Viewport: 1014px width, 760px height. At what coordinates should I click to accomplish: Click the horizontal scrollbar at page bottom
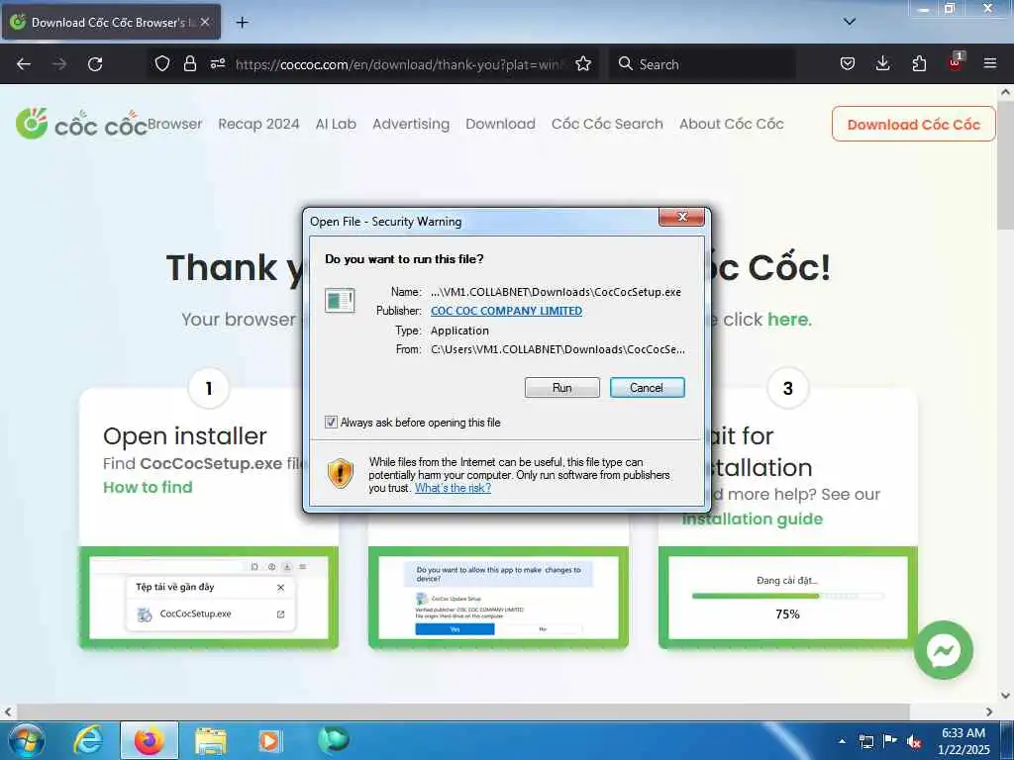(462, 712)
